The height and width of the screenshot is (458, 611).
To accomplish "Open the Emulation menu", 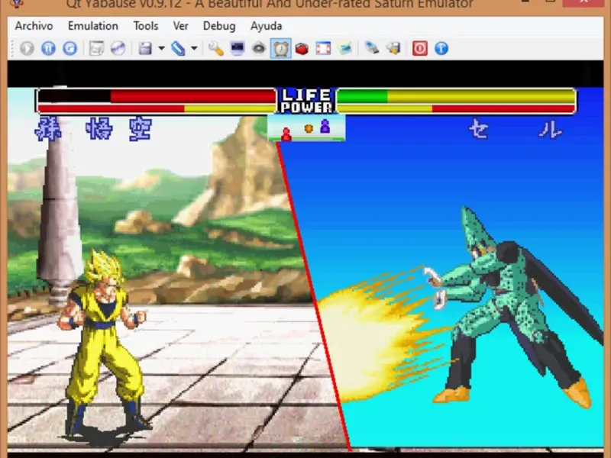I will click(92, 26).
